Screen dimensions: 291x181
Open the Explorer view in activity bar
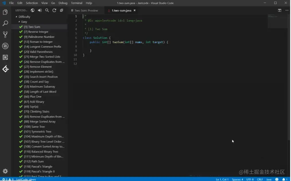tap(5, 12)
